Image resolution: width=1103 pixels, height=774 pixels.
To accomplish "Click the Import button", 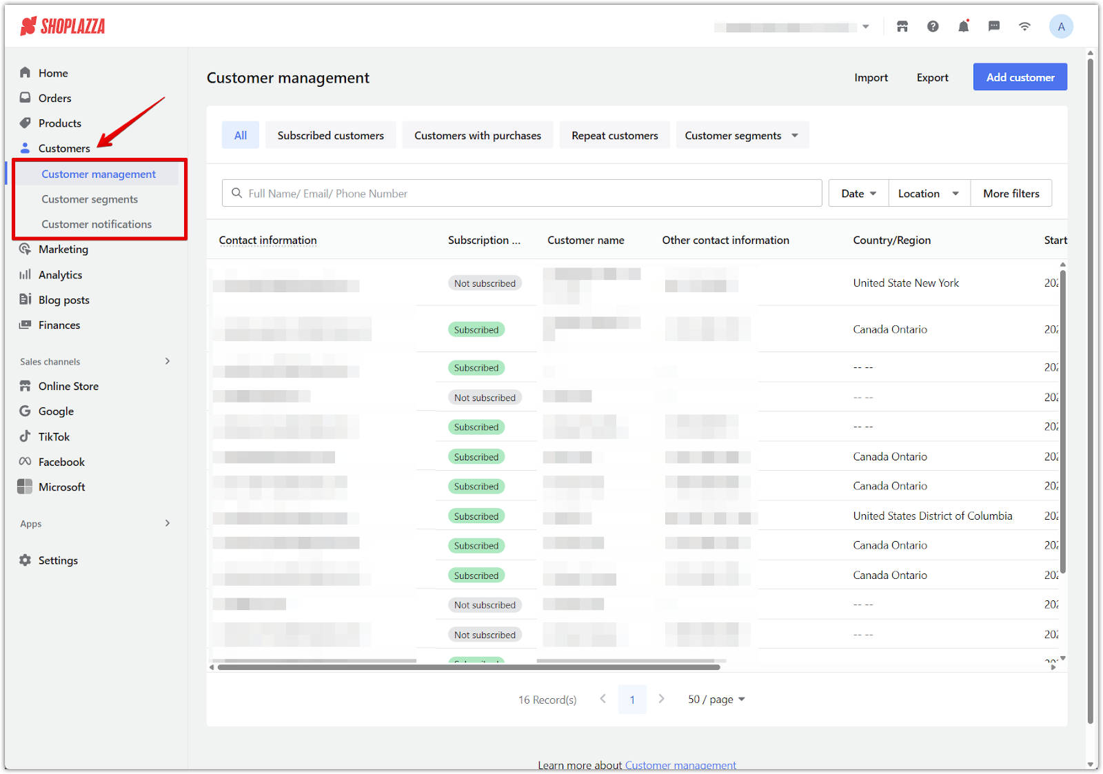I will click(871, 78).
